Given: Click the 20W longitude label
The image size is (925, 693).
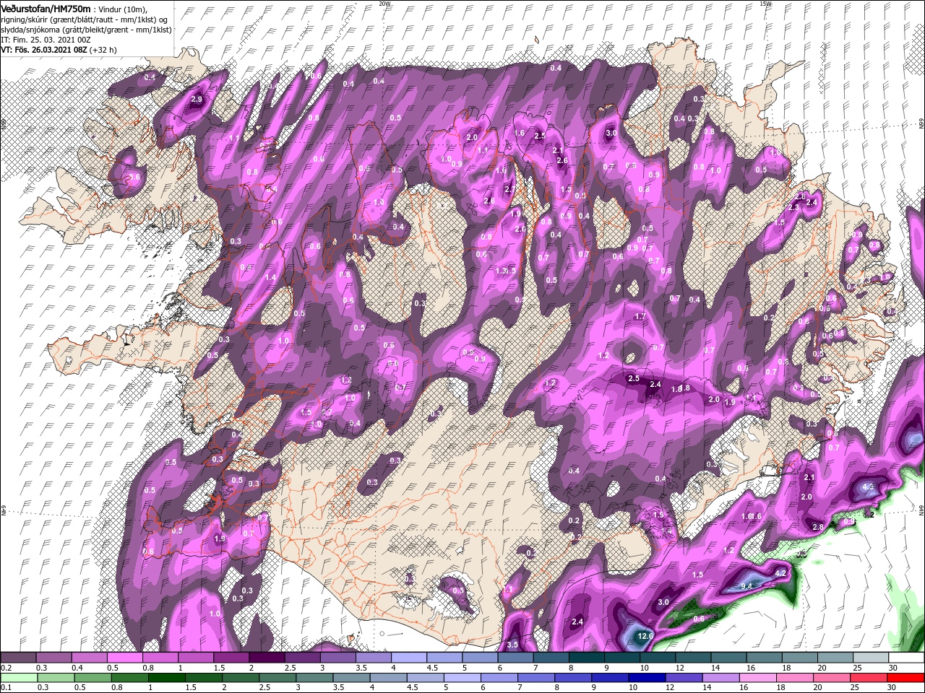Looking at the screenshot, I should pos(384,3).
